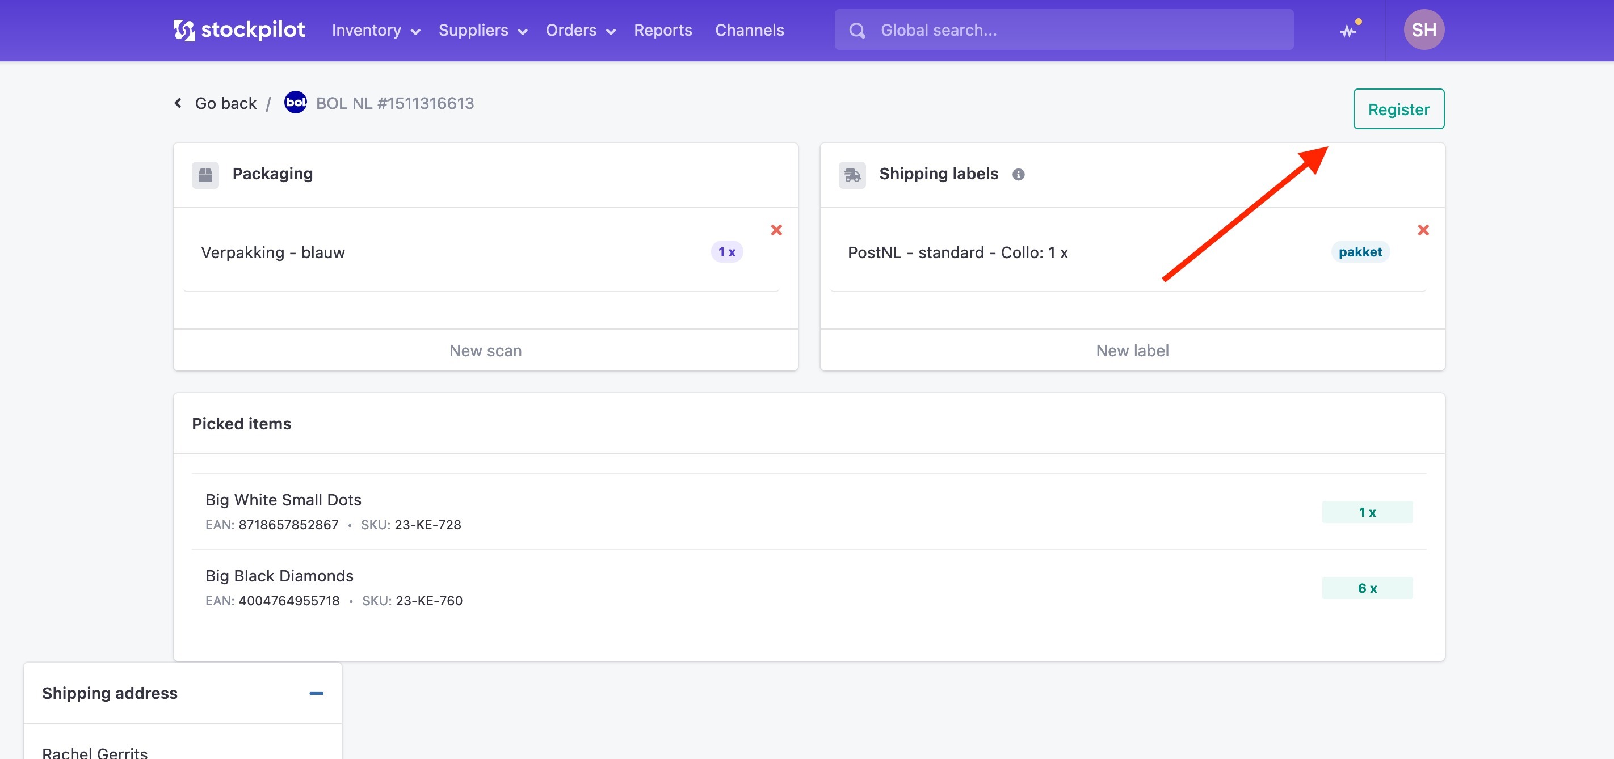
Task: Expand the Inventory dropdown menu
Action: pos(376,30)
